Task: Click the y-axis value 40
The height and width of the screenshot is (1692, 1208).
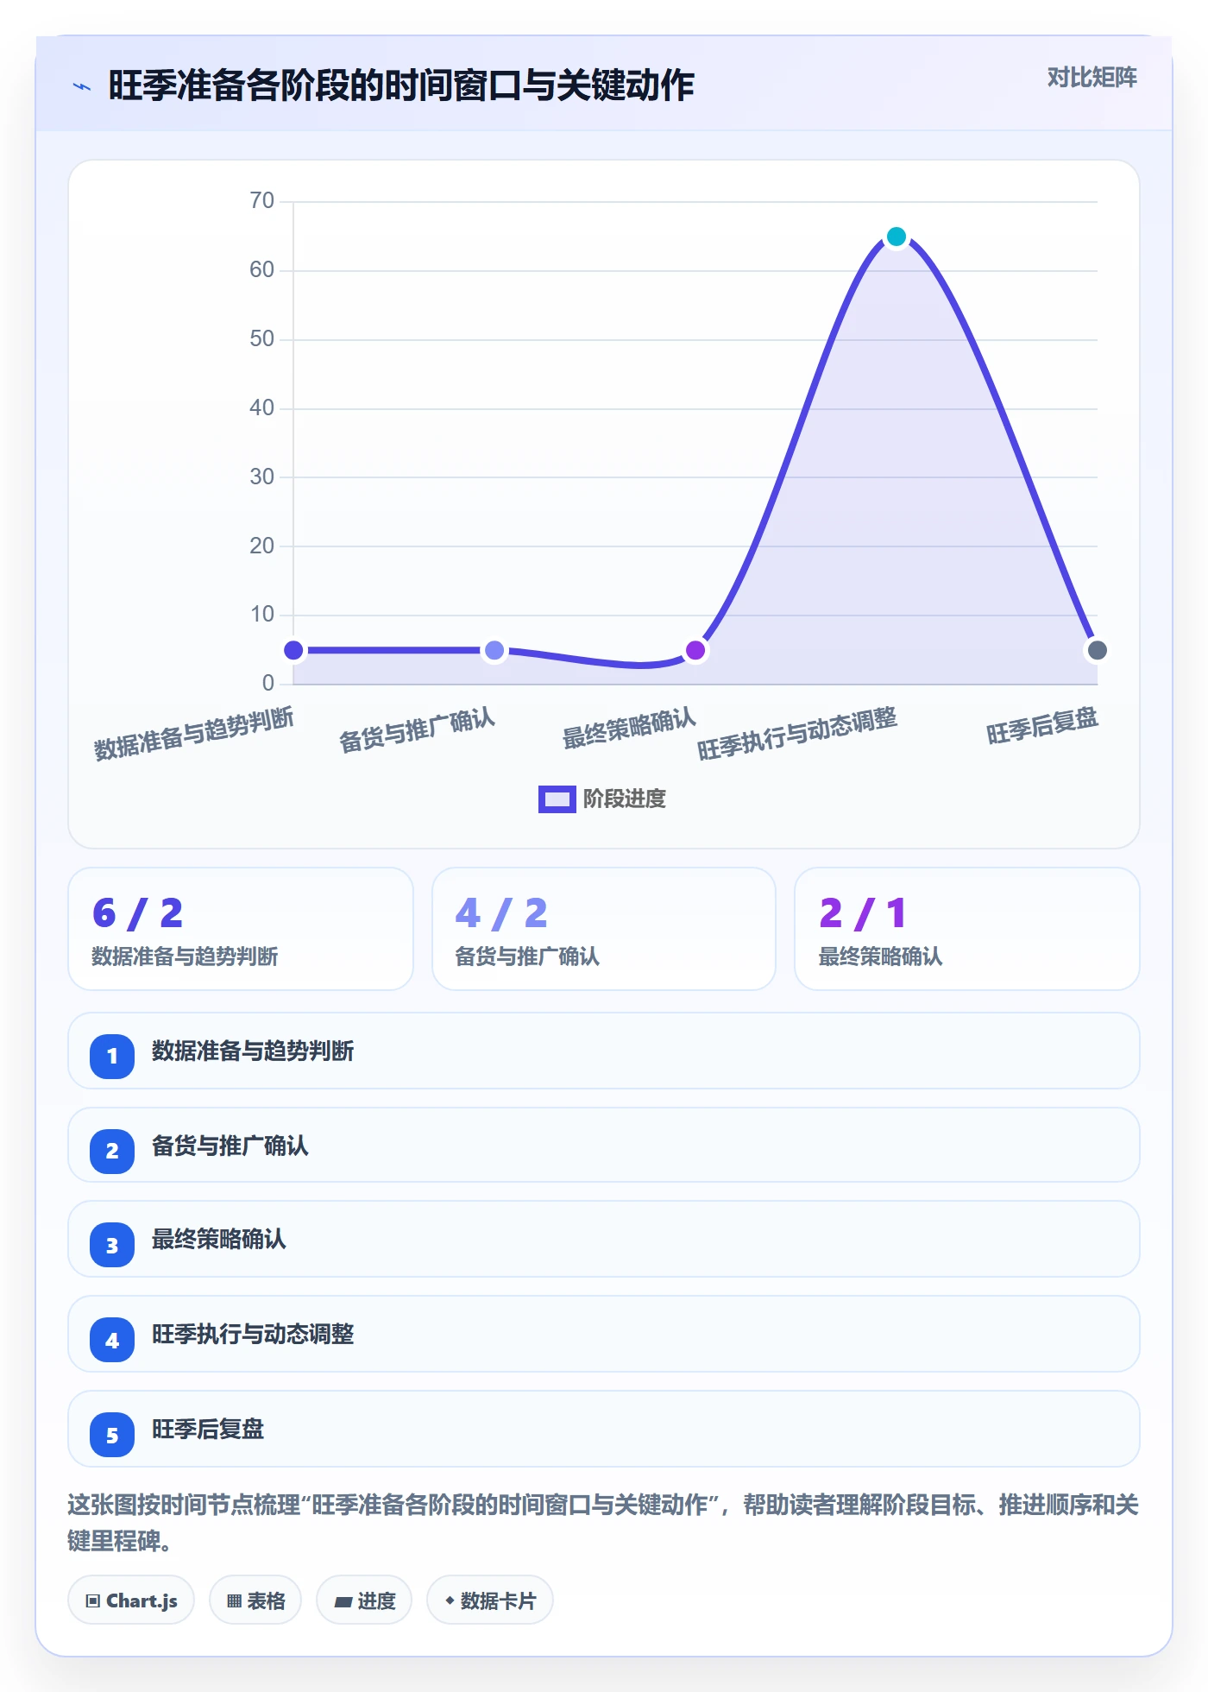Action: [261, 408]
